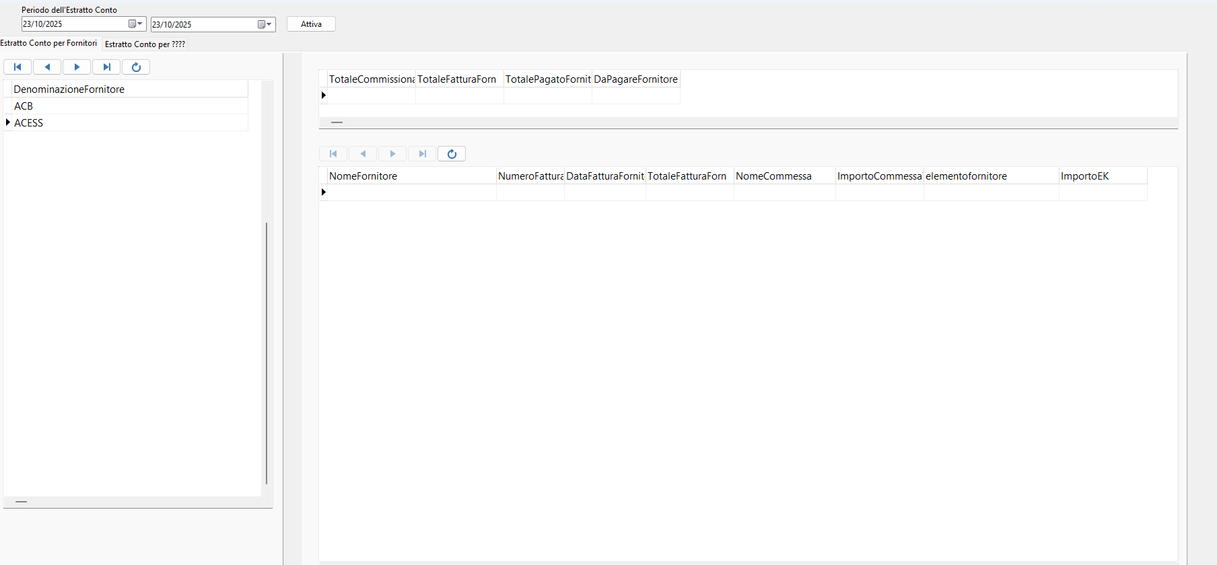Viewport: 1217px width, 565px height.
Task: Click the DaPagareFornitore column header
Action: 636,79
